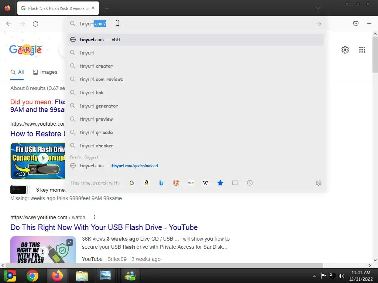Click scroll-right arrow of horizontal scrollbar

click(x=370, y=265)
